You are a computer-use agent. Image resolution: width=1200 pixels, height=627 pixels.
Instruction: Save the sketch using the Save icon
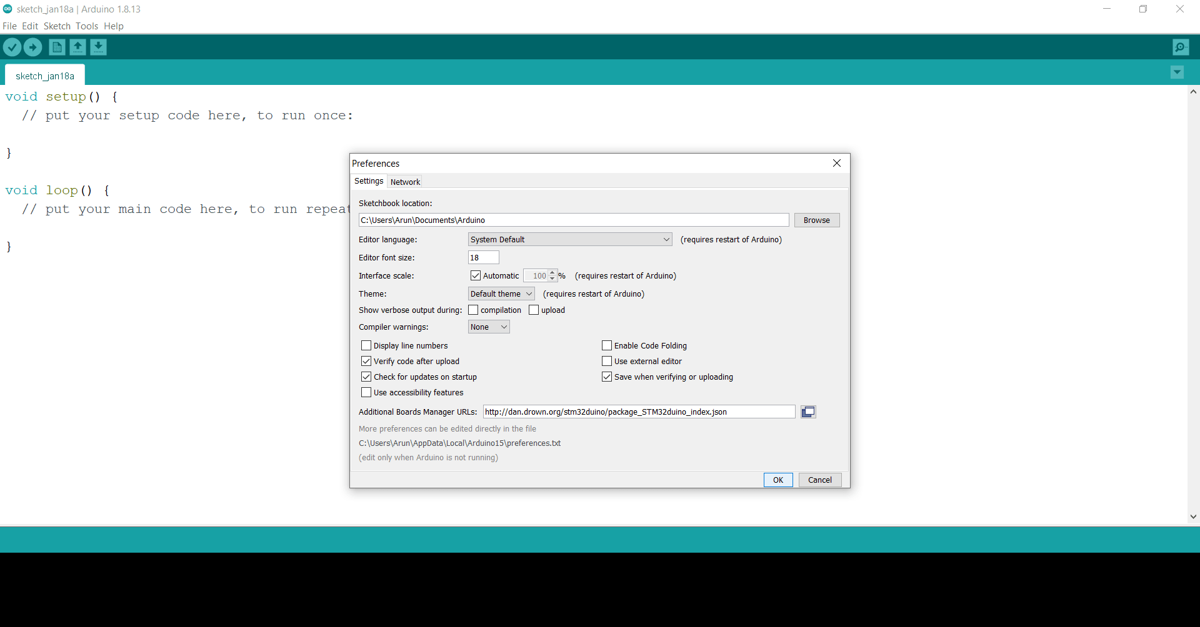98,47
